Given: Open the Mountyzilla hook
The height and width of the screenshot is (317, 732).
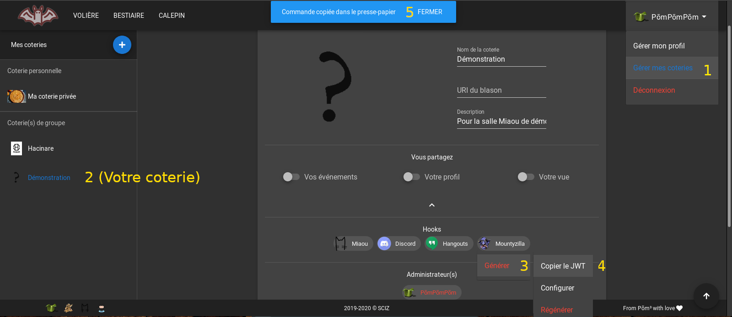Looking at the screenshot, I should click(x=504, y=243).
